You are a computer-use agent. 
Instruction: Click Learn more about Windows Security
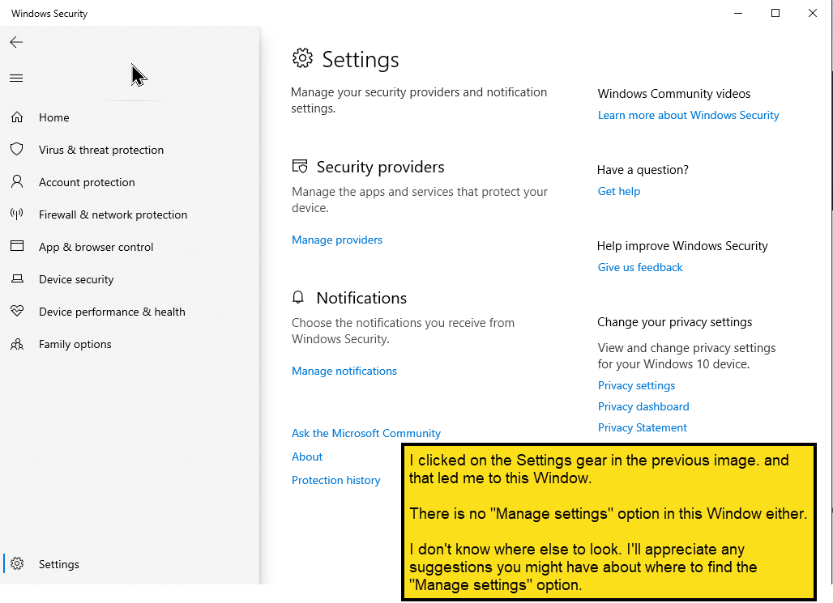pyautogui.click(x=688, y=115)
